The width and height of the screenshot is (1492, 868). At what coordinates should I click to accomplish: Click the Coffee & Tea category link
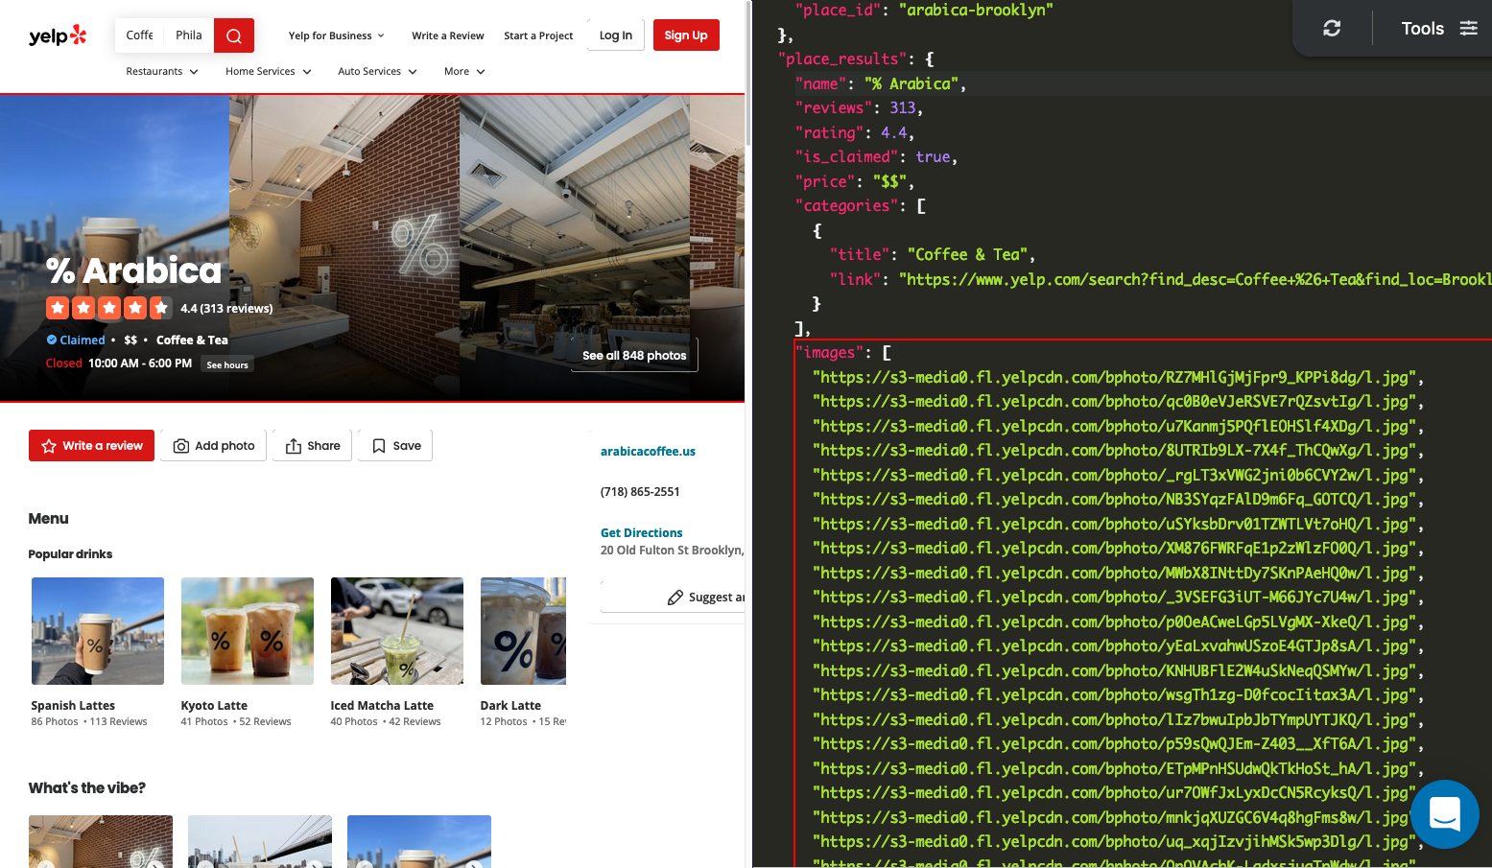point(192,340)
